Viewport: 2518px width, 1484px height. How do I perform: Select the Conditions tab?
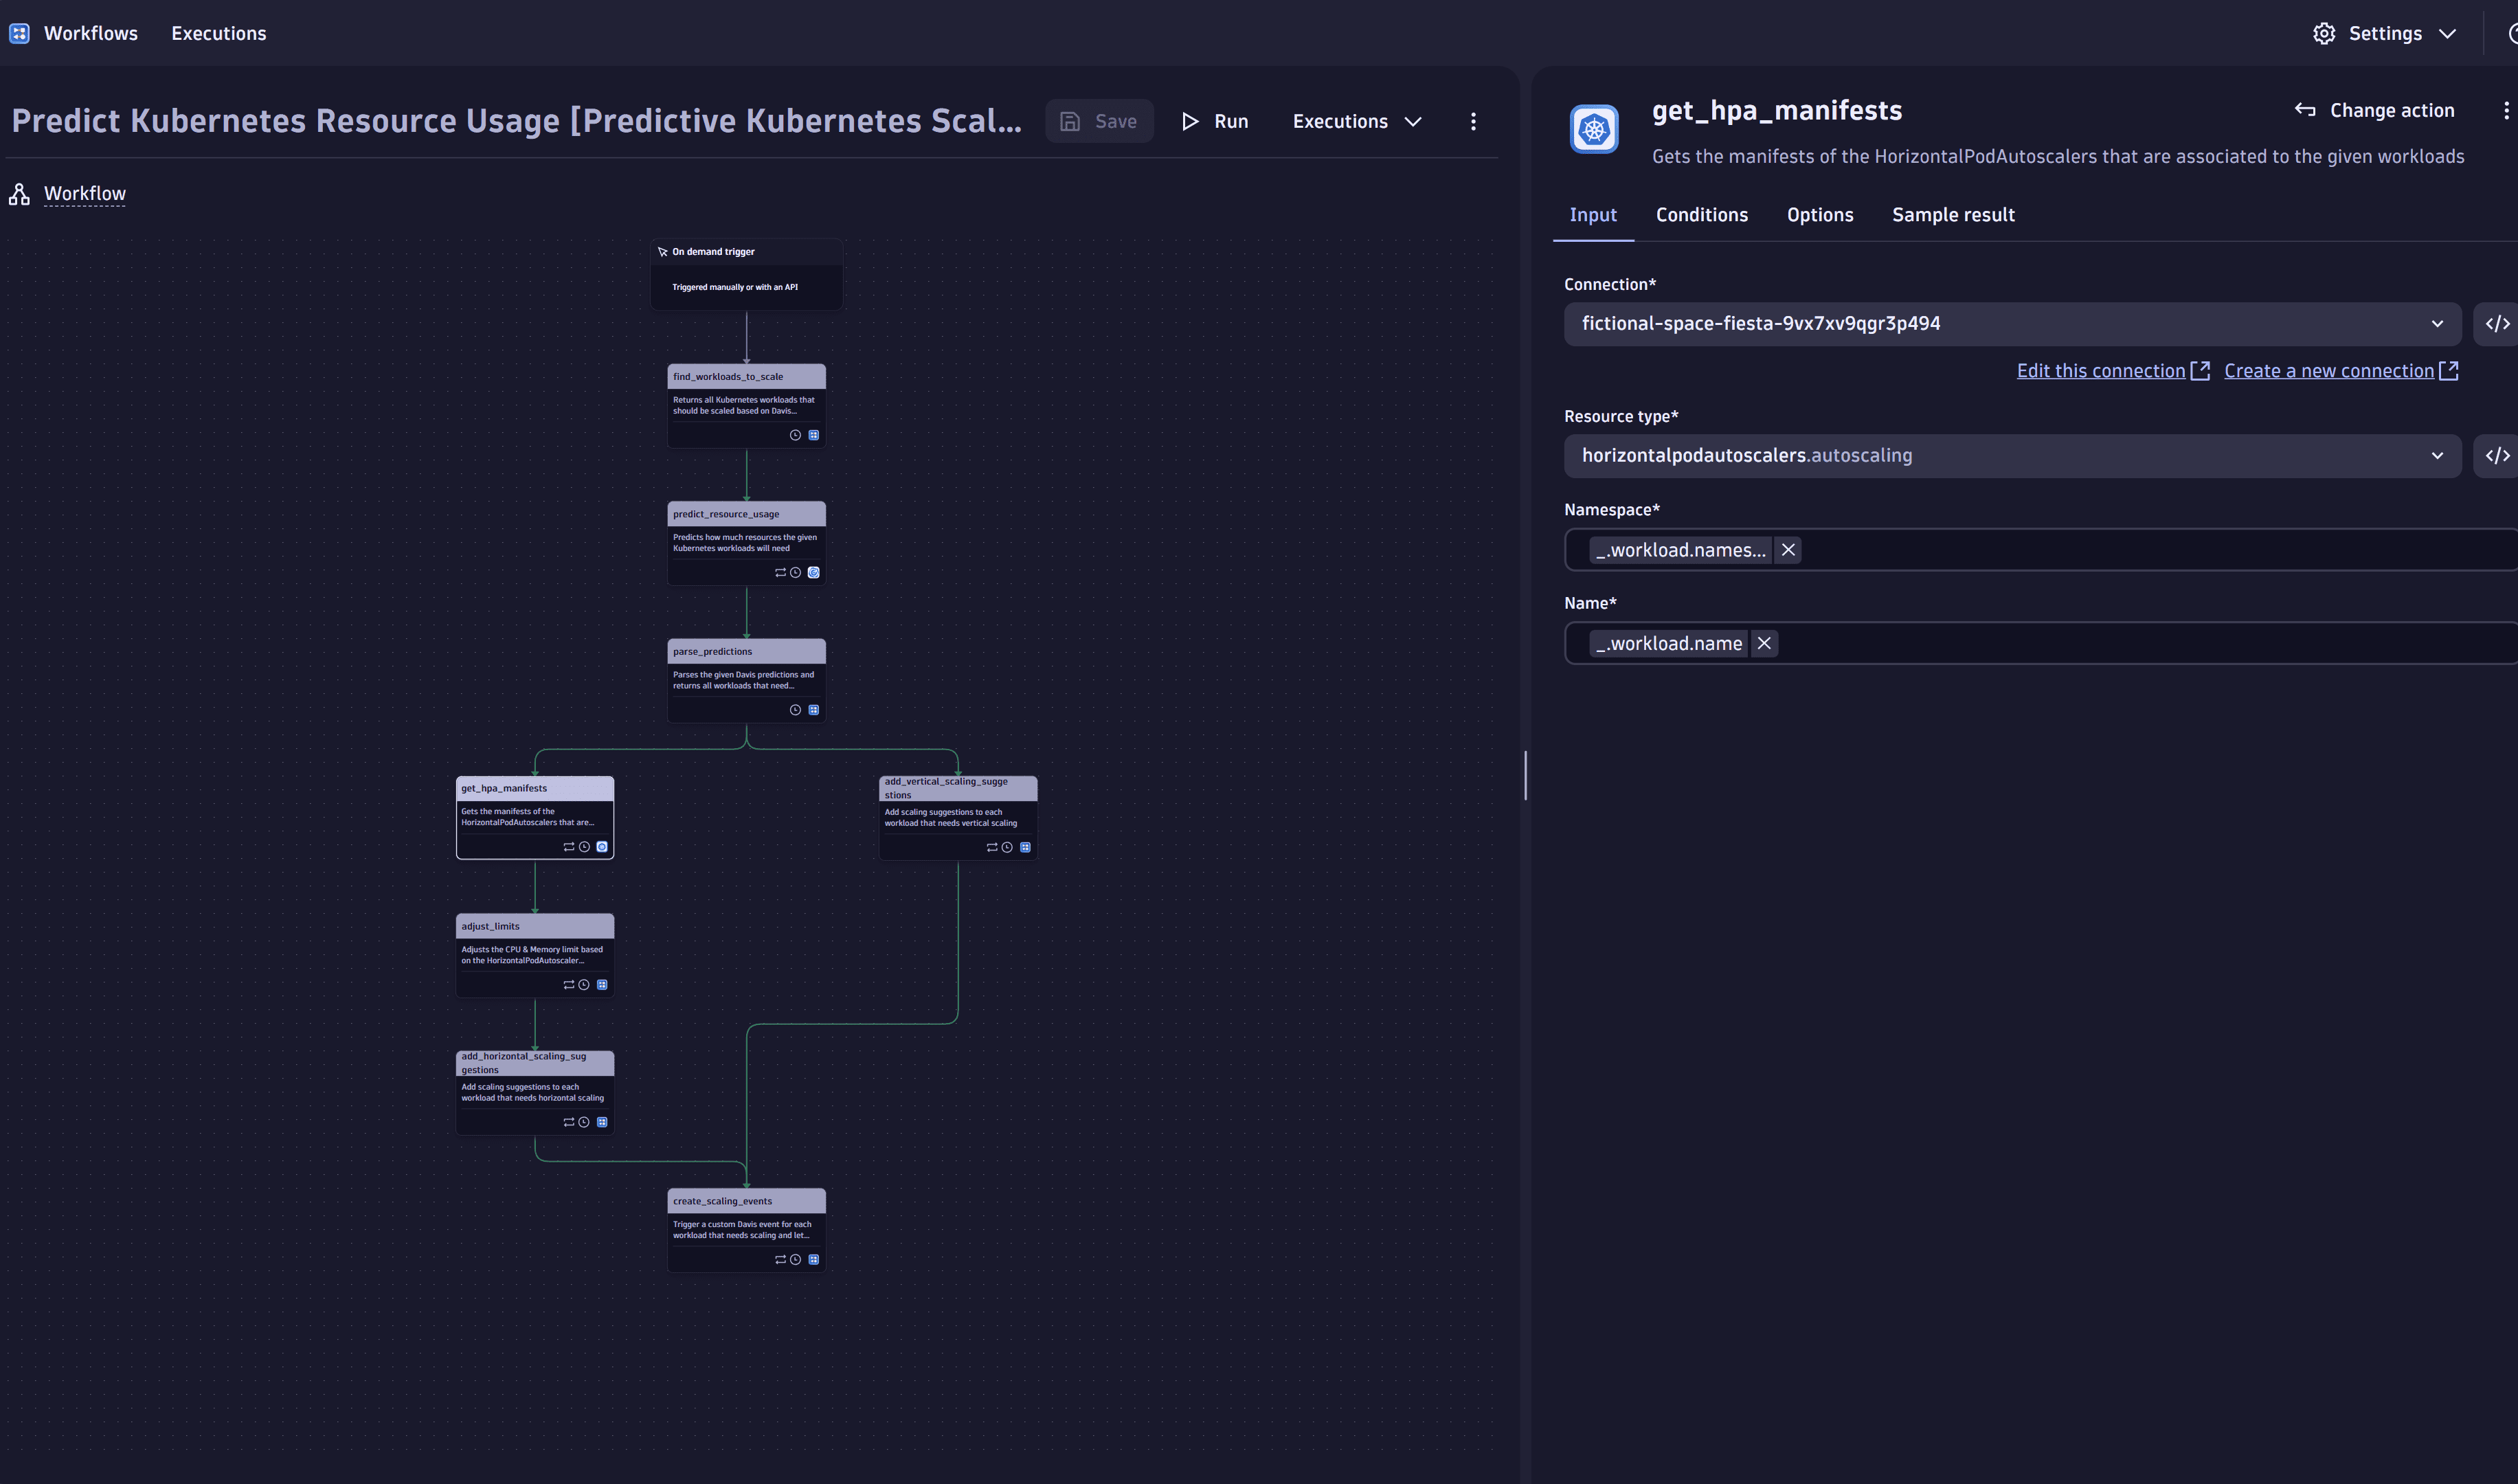tap(1700, 214)
